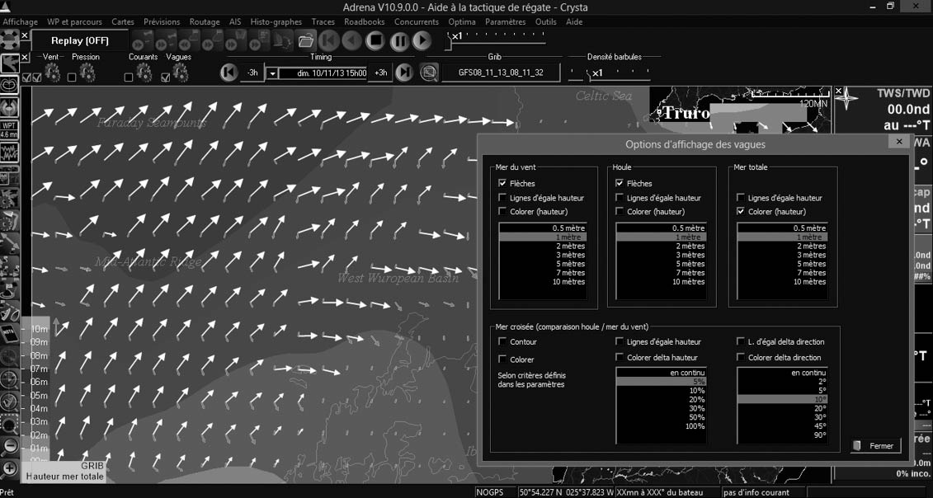Uncheck Flèches under Mer du vent

[503, 183]
